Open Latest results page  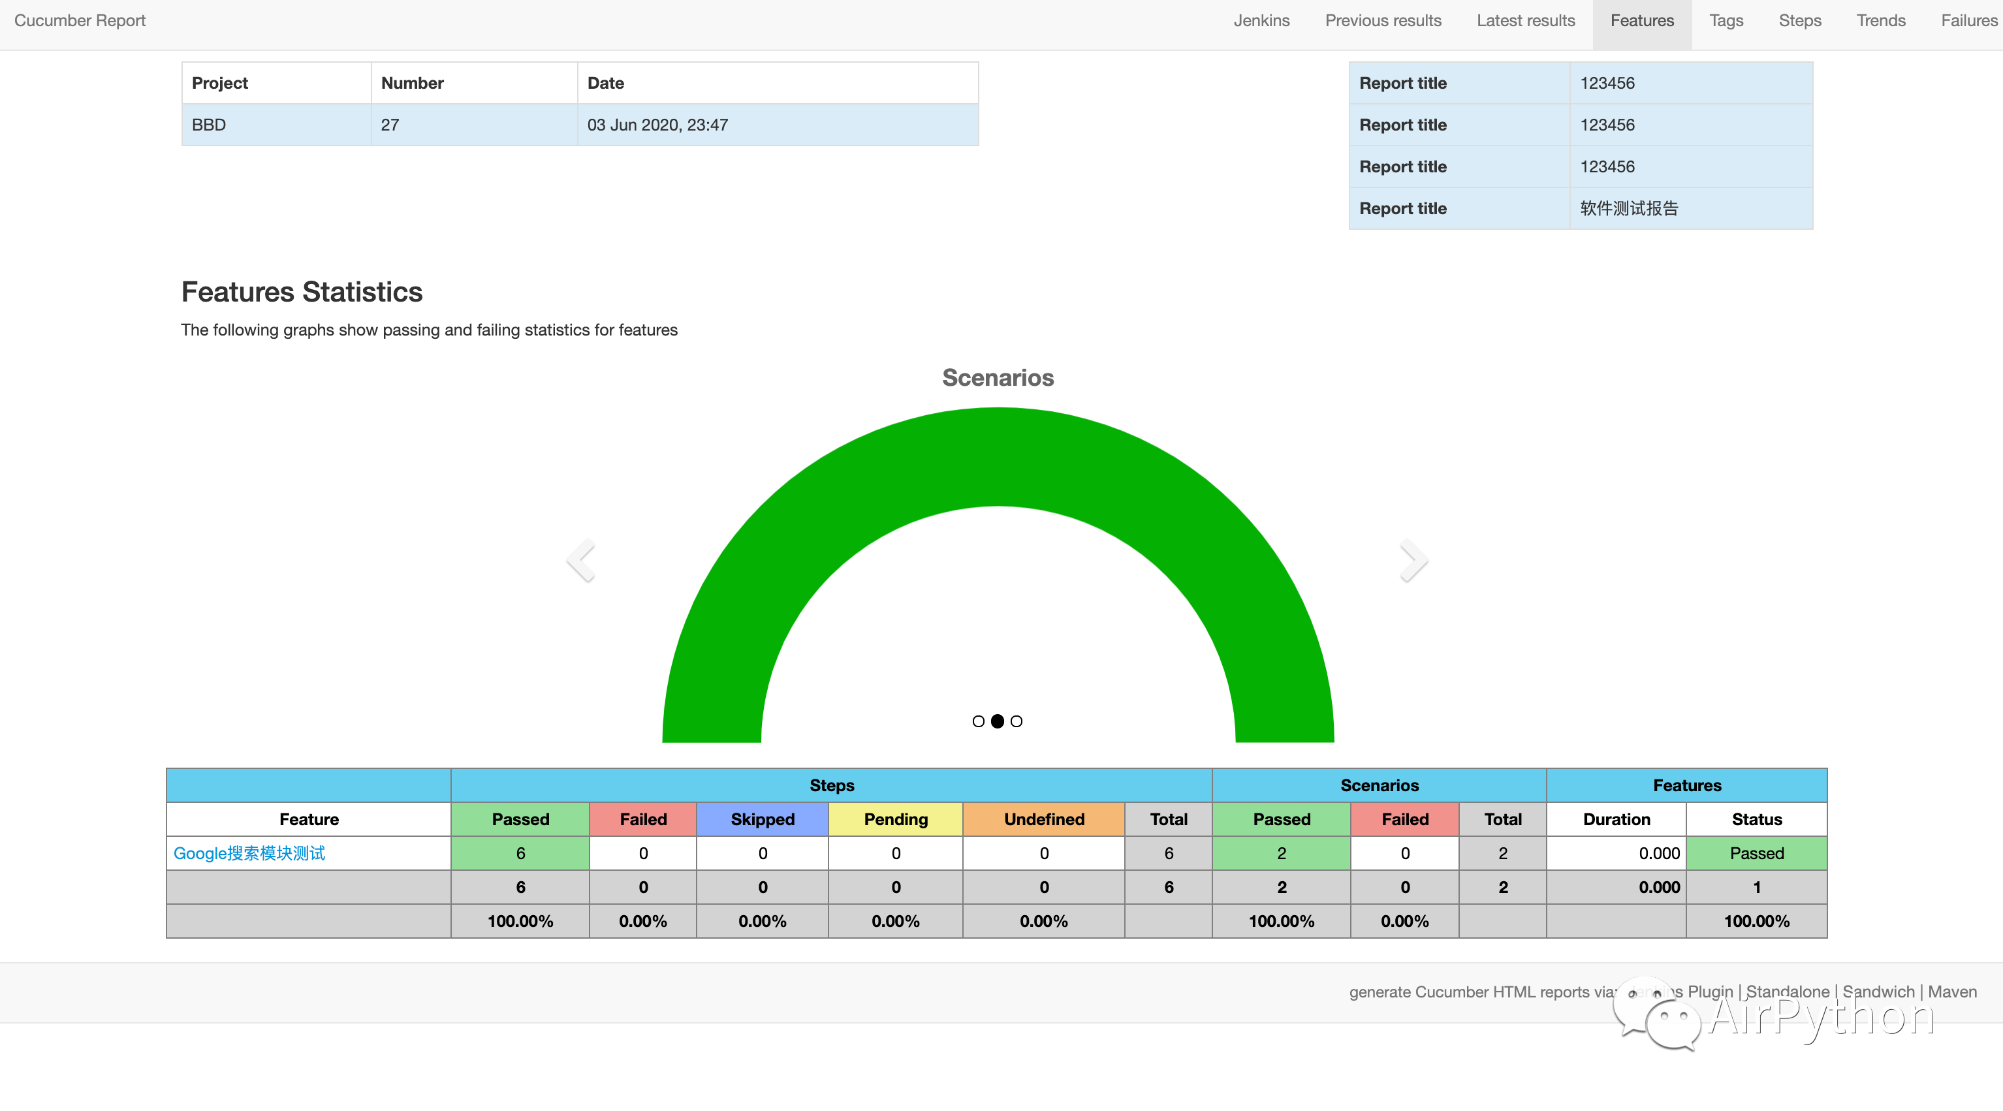(x=1526, y=21)
